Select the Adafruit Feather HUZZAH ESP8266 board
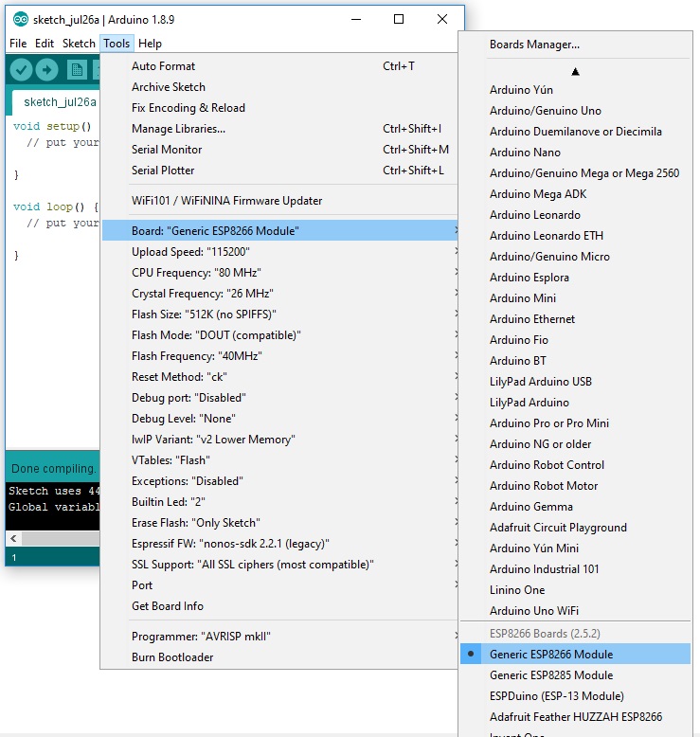 click(575, 716)
